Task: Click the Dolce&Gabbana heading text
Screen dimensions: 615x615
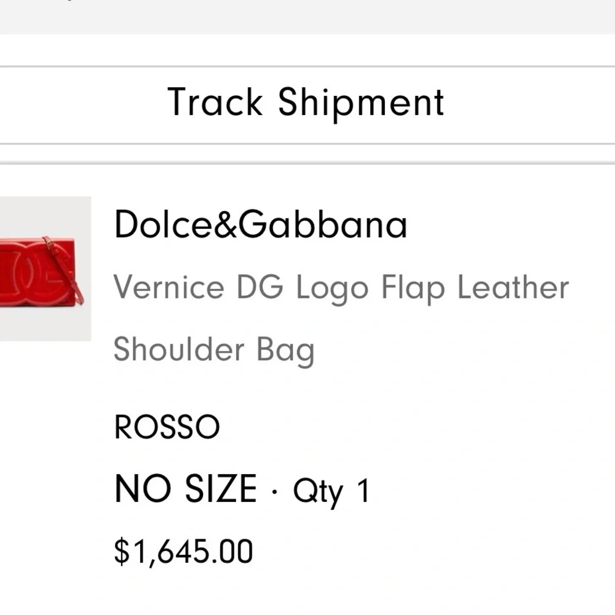Action: click(260, 225)
